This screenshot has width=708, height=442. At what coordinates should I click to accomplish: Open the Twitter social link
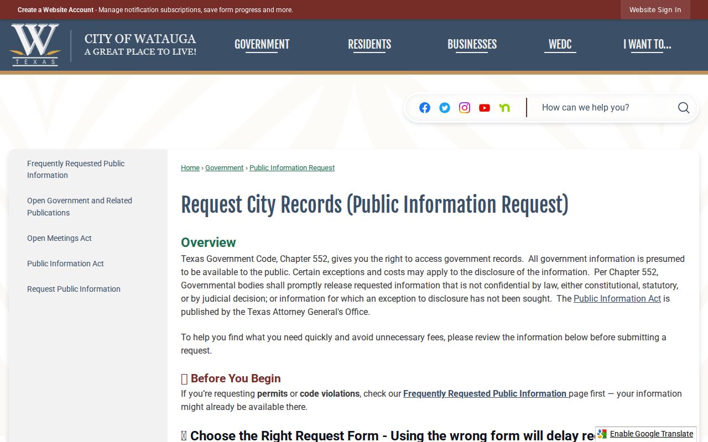pyautogui.click(x=445, y=108)
